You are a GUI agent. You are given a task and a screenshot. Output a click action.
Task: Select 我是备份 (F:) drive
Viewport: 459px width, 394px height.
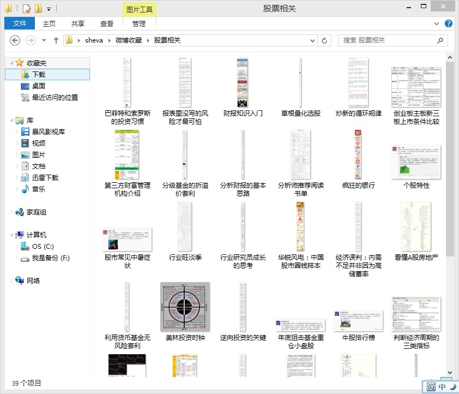click(51, 258)
